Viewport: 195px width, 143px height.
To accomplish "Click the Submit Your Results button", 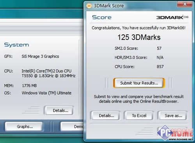I will click(139, 83).
